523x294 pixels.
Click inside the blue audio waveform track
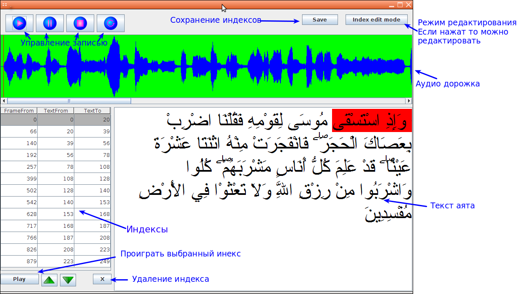(x=207, y=67)
